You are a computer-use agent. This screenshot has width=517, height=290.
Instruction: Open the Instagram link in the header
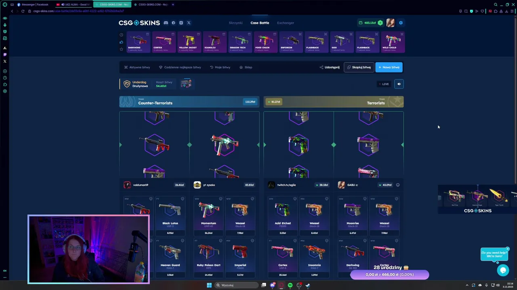pos(181,23)
